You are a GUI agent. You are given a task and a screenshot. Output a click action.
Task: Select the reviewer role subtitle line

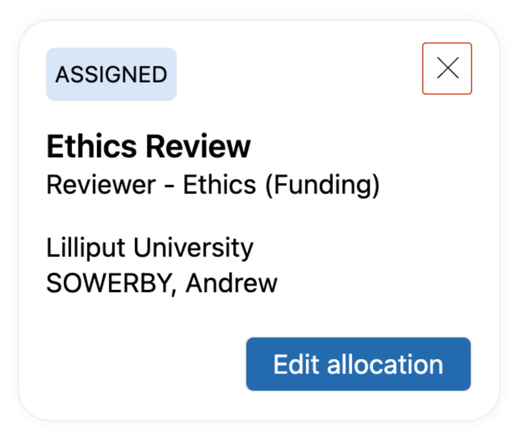point(213,185)
